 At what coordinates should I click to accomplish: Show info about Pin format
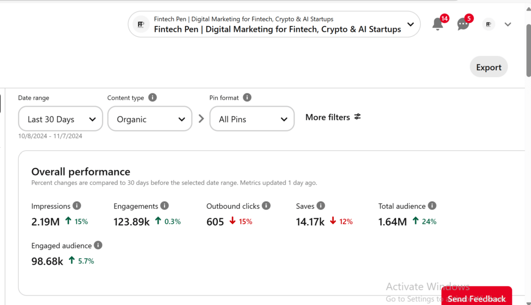pyautogui.click(x=247, y=97)
